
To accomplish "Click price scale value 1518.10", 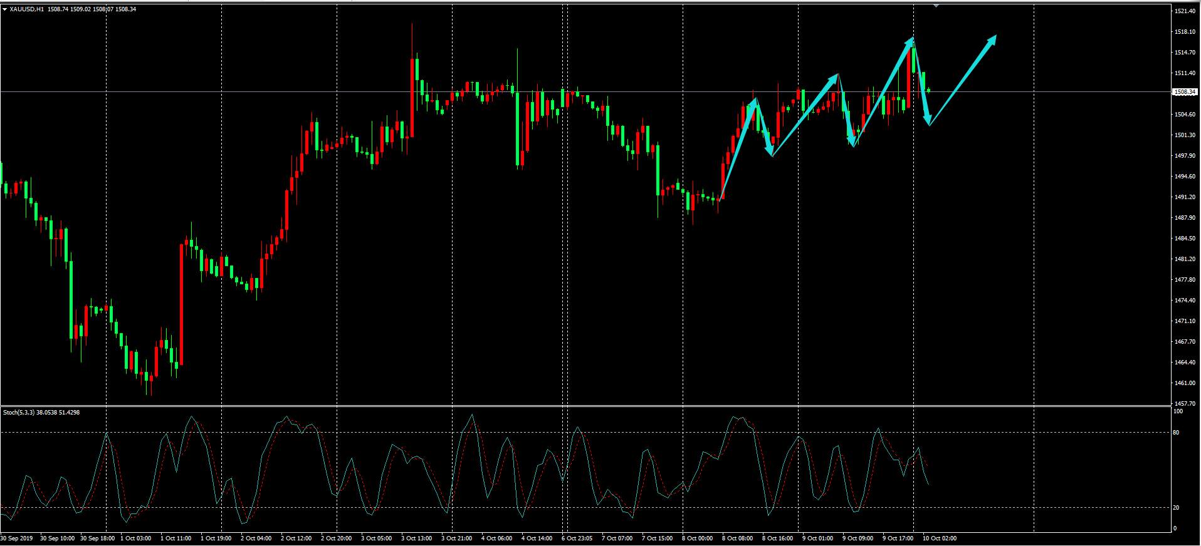I will click(1185, 32).
